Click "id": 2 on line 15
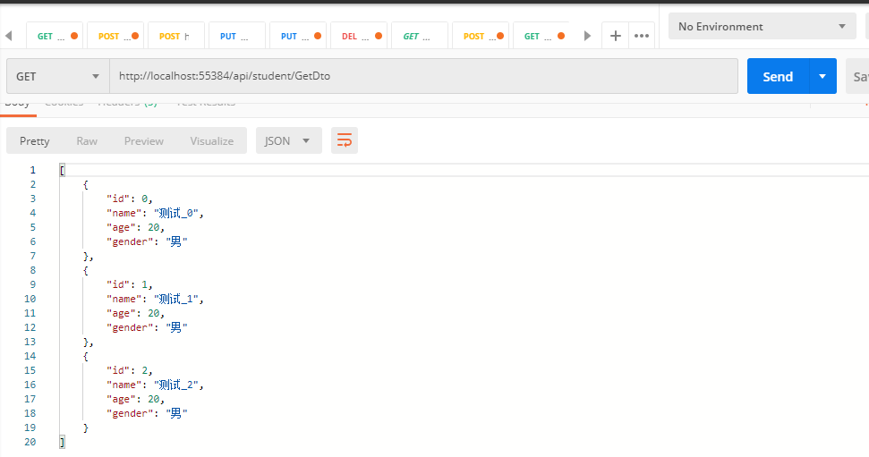The width and height of the screenshot is (869, 457). [129, 370]
